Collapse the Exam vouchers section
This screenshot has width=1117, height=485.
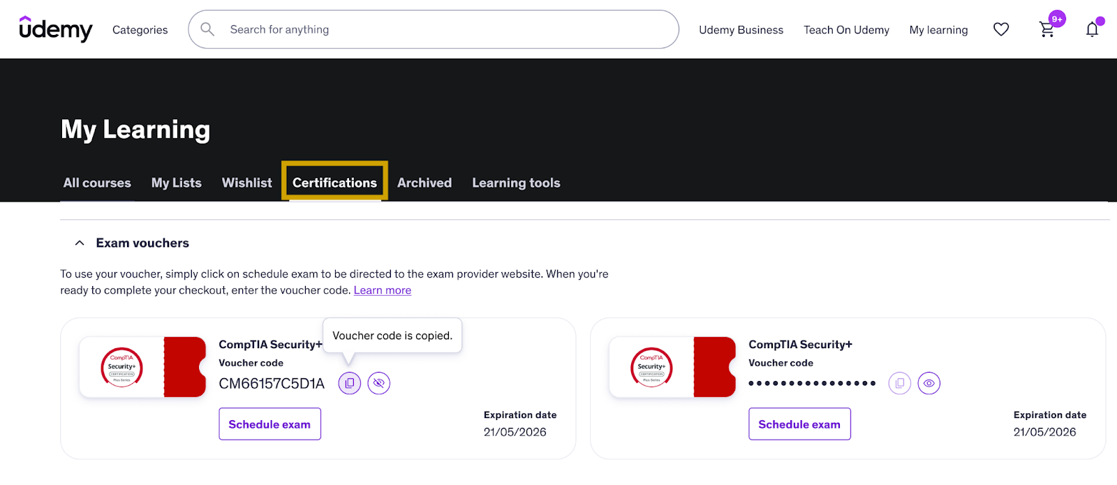click(80, 243)
